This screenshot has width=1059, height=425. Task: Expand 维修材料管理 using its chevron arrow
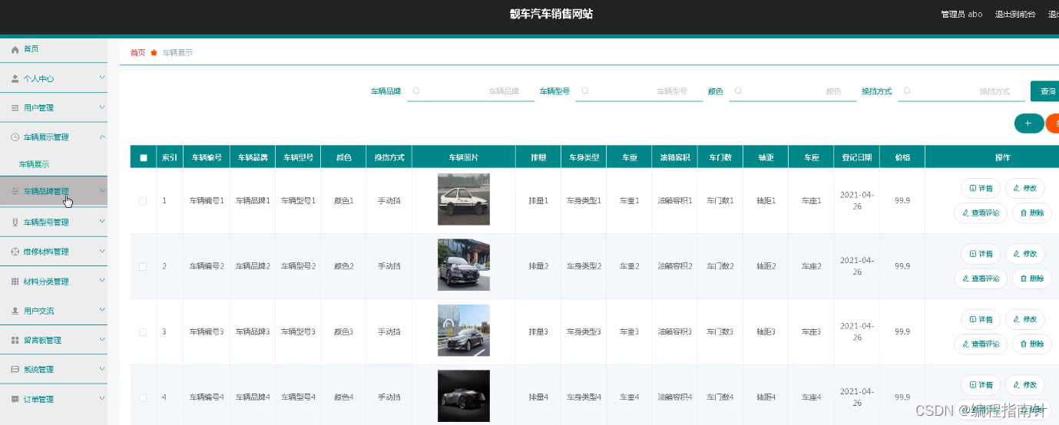(x=102, y=251)
